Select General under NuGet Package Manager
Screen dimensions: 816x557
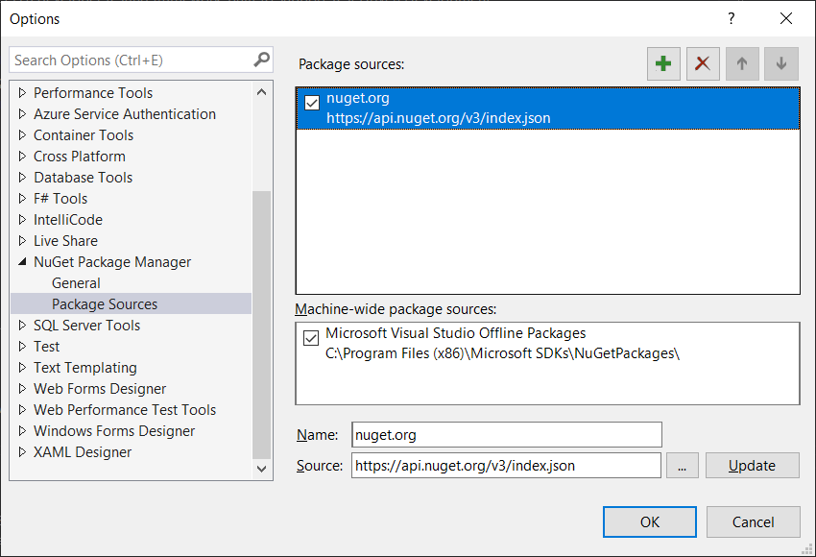coord(76,282)
